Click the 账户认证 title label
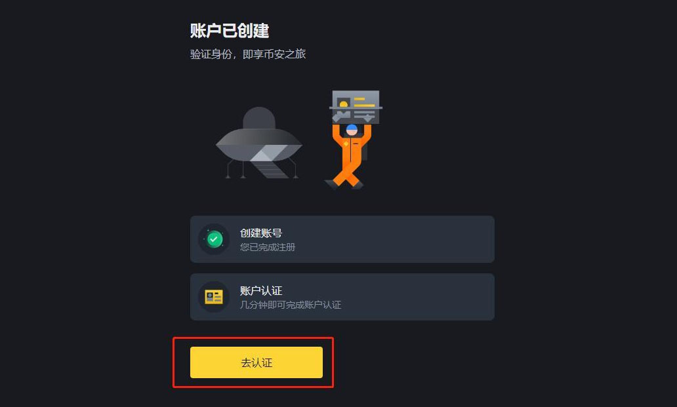Screen dimensions: 677x407 tap(261, 290)
